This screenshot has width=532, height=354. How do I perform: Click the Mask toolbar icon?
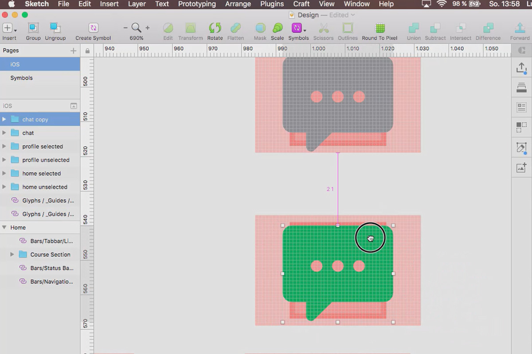point(260,28)
